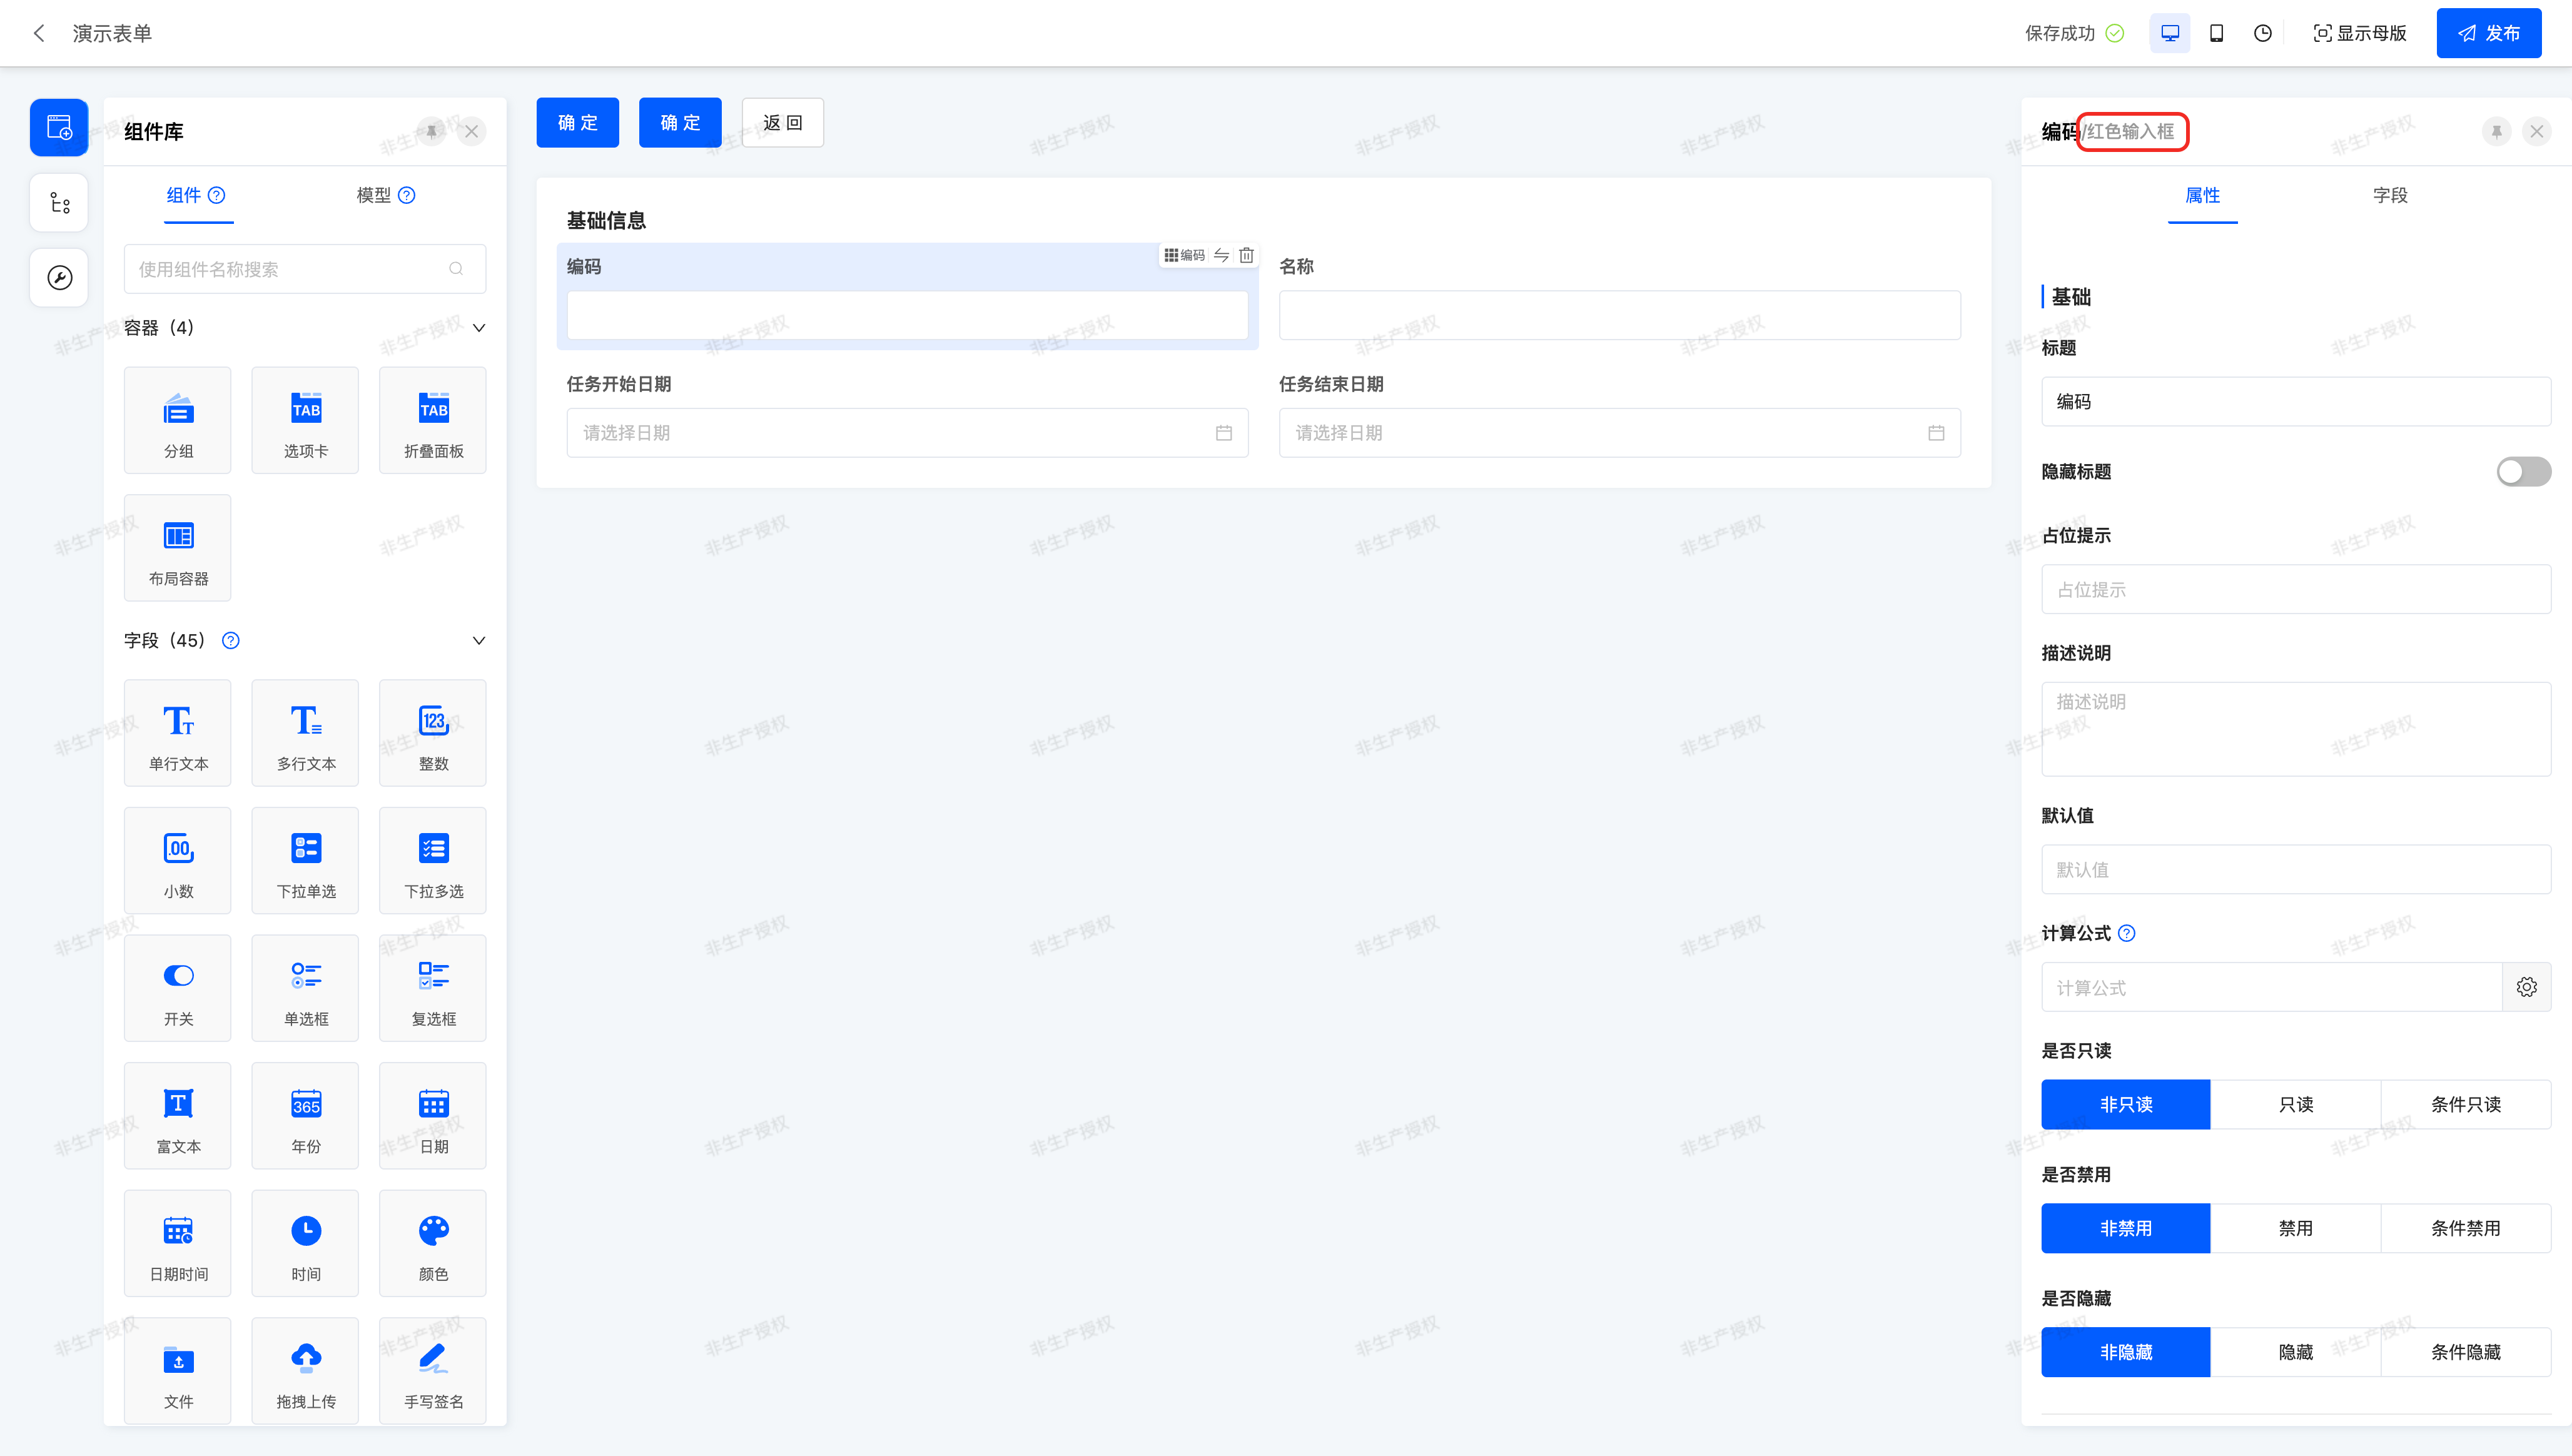The image size is (2572, 1456).
Task: Collapse the 容器 (4) section
Action: tap(479, 328)
